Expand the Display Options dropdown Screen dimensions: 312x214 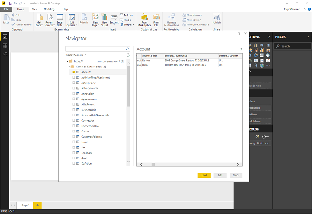coord(76,55)
